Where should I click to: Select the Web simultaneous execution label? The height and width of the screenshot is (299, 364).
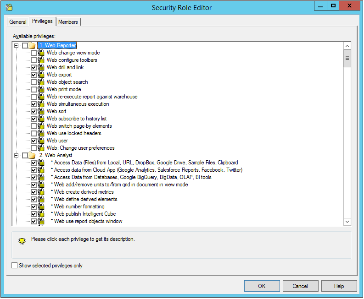click(x=78, y=104)
